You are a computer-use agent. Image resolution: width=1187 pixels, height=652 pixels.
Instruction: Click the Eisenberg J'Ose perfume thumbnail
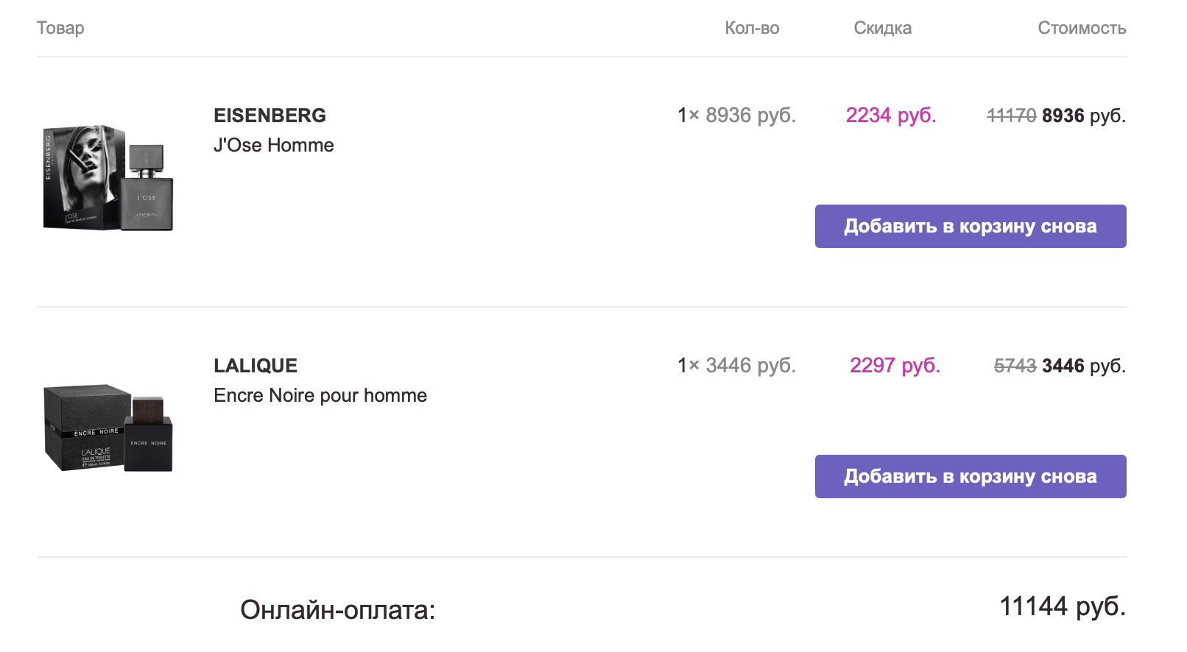pyautogui.click(x=108, y=177)
